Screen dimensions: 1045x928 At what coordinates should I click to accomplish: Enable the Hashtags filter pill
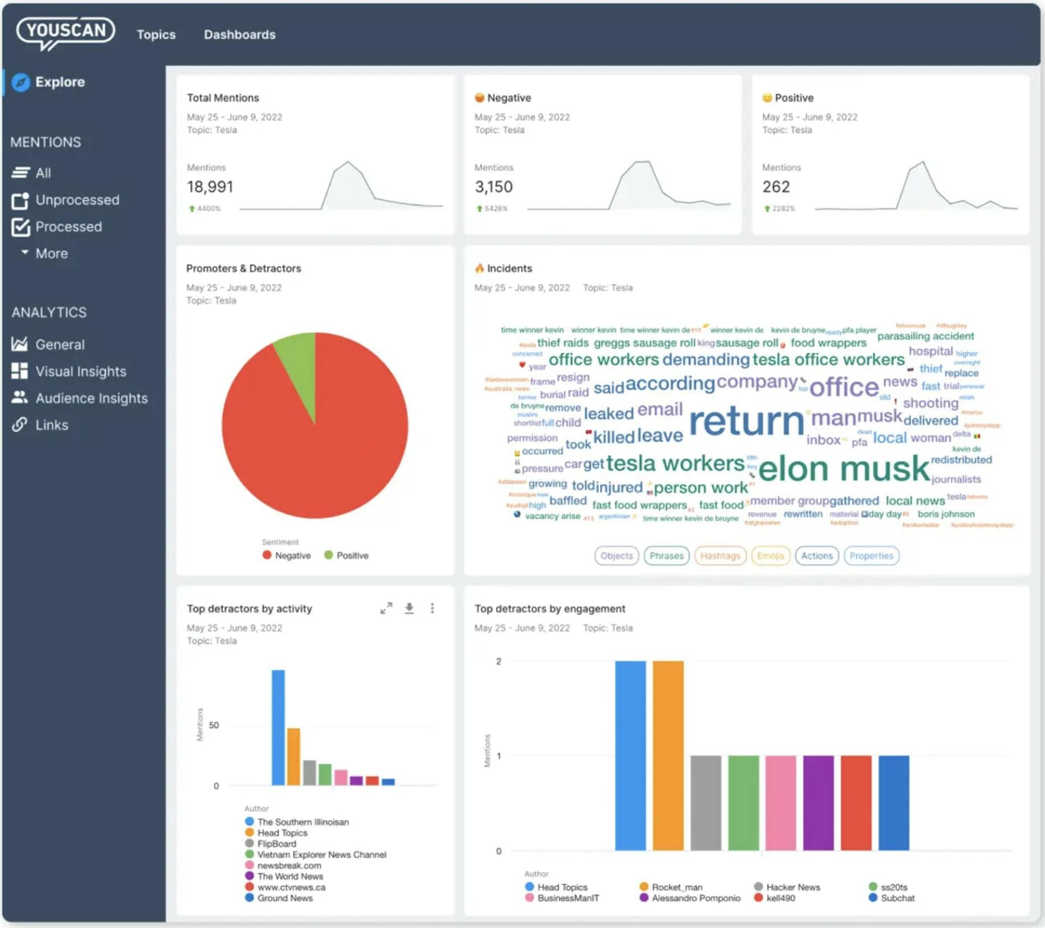pyautogui.click(x=720, y=556)
